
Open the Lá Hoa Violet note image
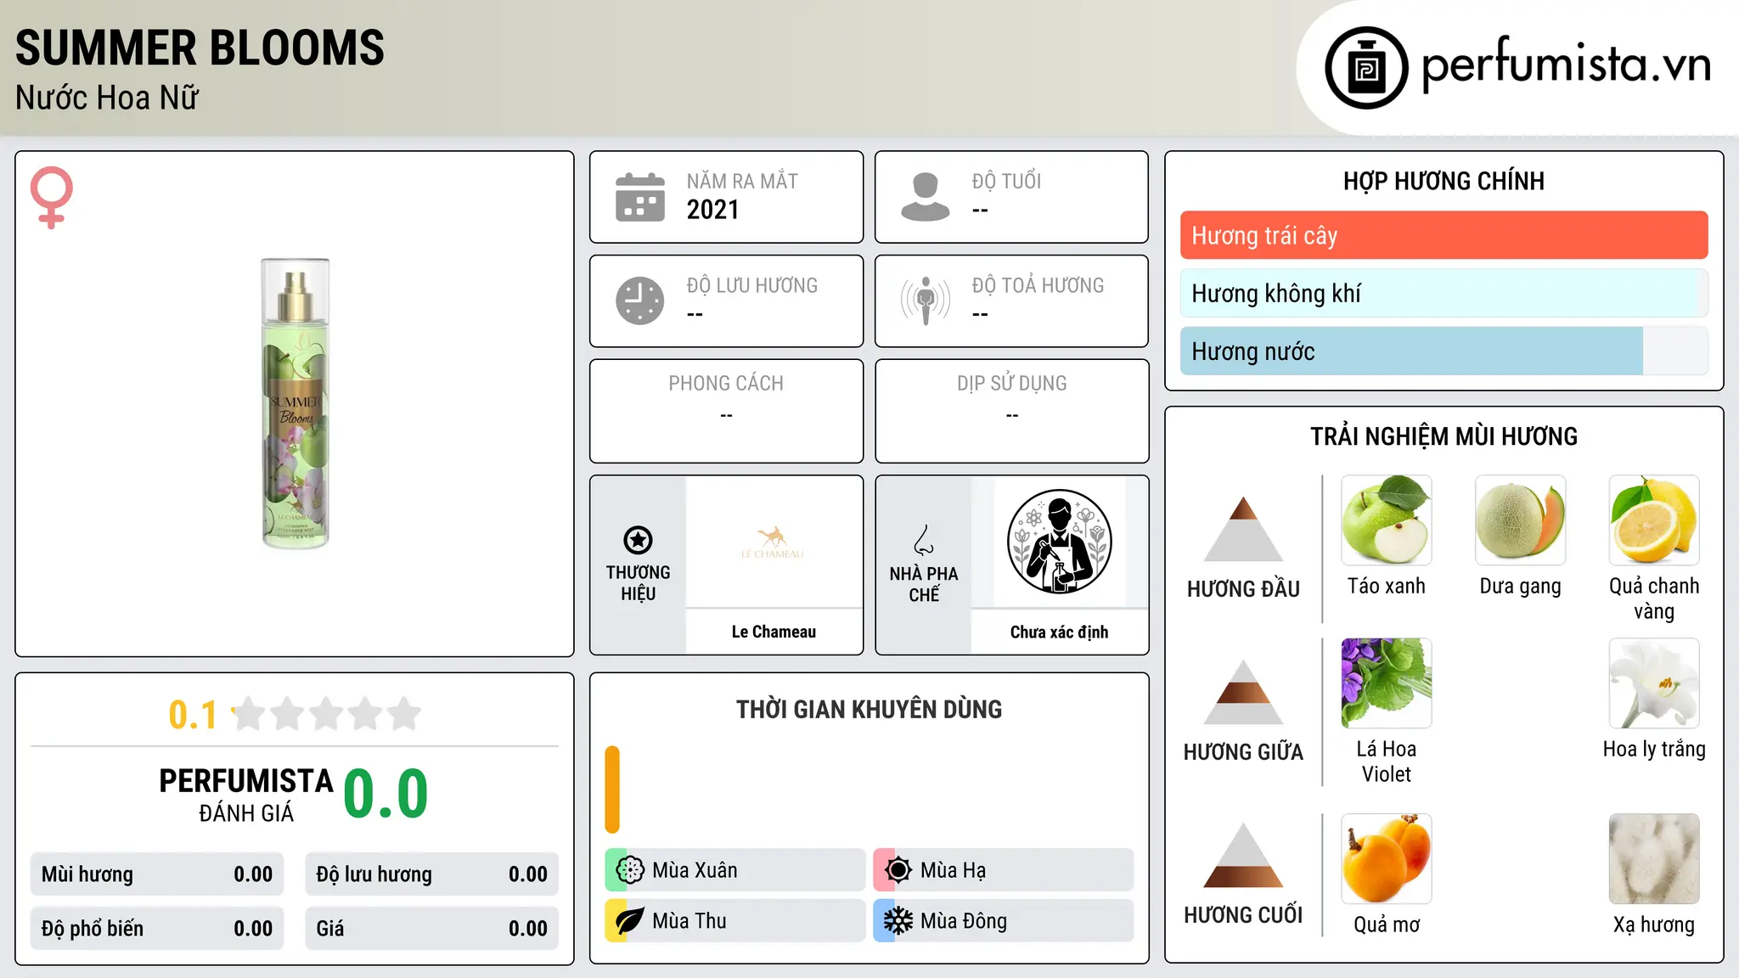pos(1387,683)
